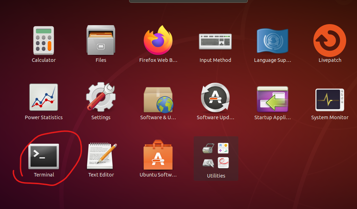Open the Text Editor

[102, 156]
